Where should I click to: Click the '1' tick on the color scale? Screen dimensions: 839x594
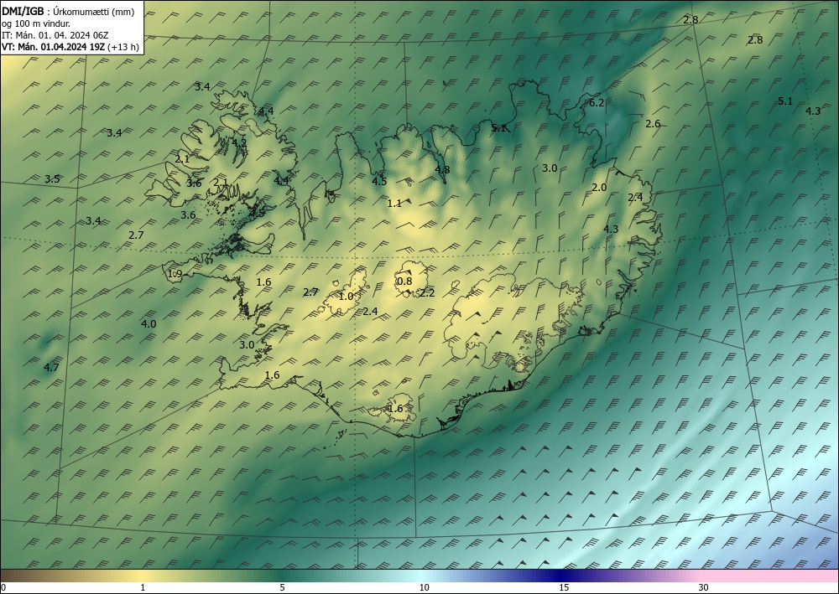(x=143, y=587)
